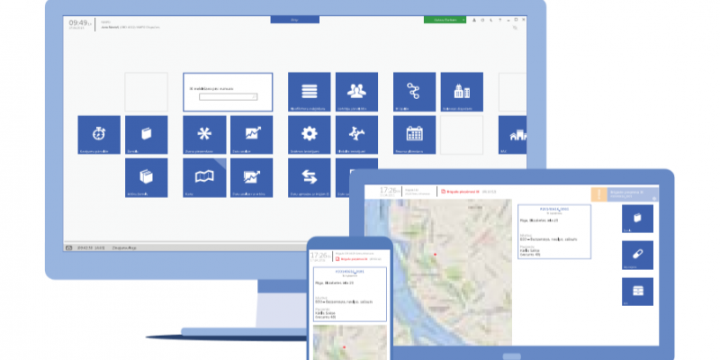The image size is (720, 360).
Task: Open the gear settings tile
Action: [310, 135]
